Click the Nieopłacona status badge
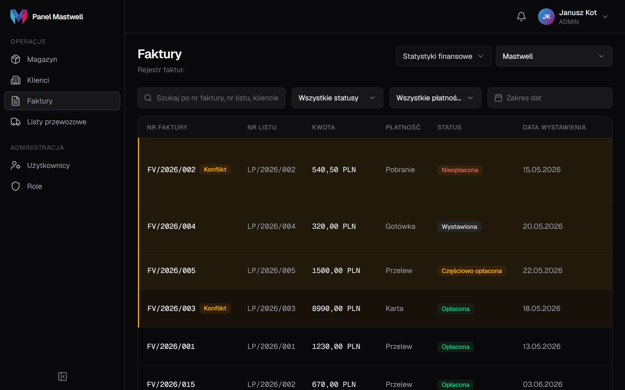Image resolution: width=625 pixels, height=390 pixels. pos(460,170)
